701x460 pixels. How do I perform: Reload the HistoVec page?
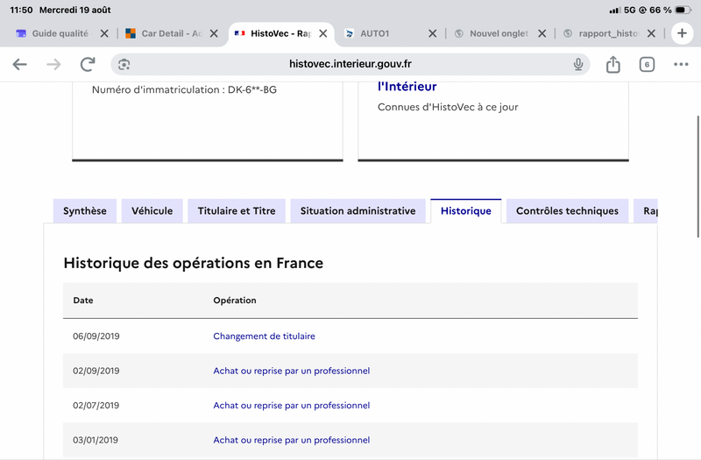pos(88,64)
